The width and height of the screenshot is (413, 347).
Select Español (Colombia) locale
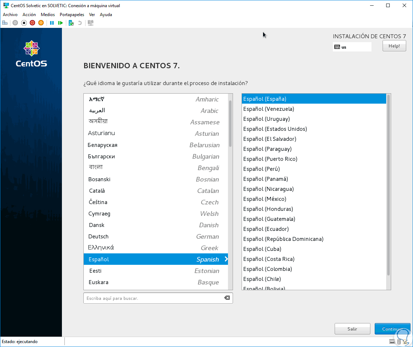[x=314, y=269]
